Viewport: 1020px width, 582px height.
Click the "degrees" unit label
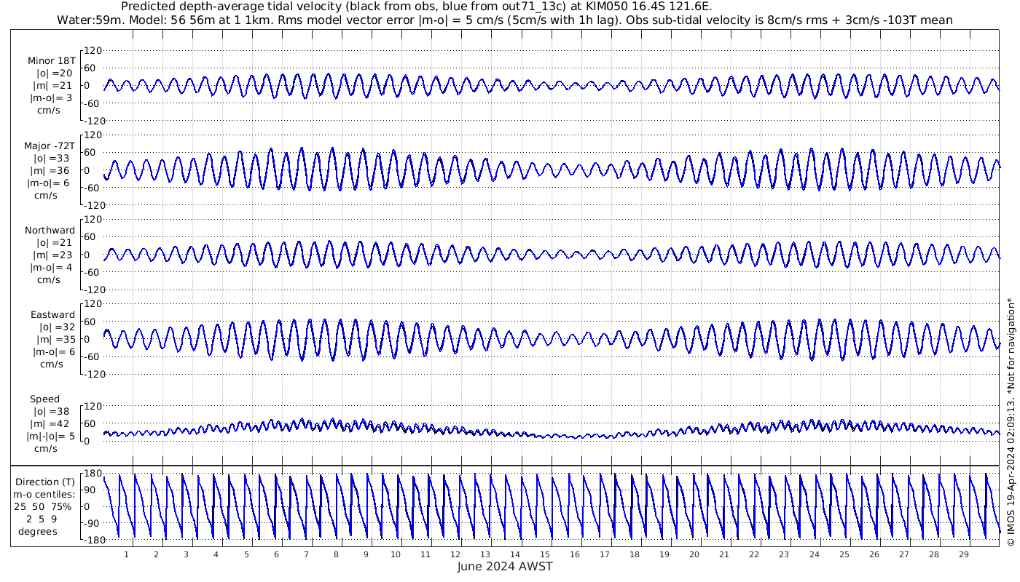(38, 531)
